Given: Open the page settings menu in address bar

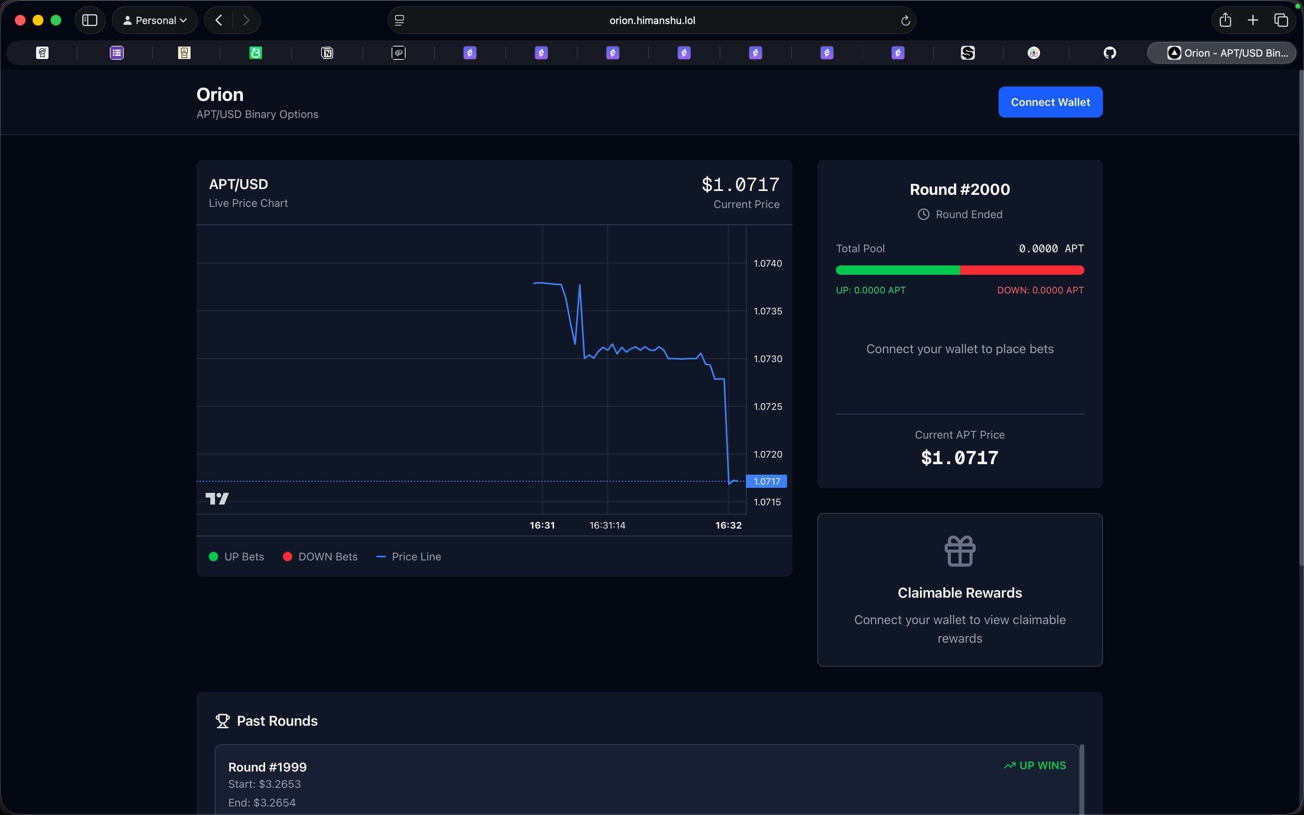Looking at the screenshot, I should pyautogui.click(x=399, y=21).
